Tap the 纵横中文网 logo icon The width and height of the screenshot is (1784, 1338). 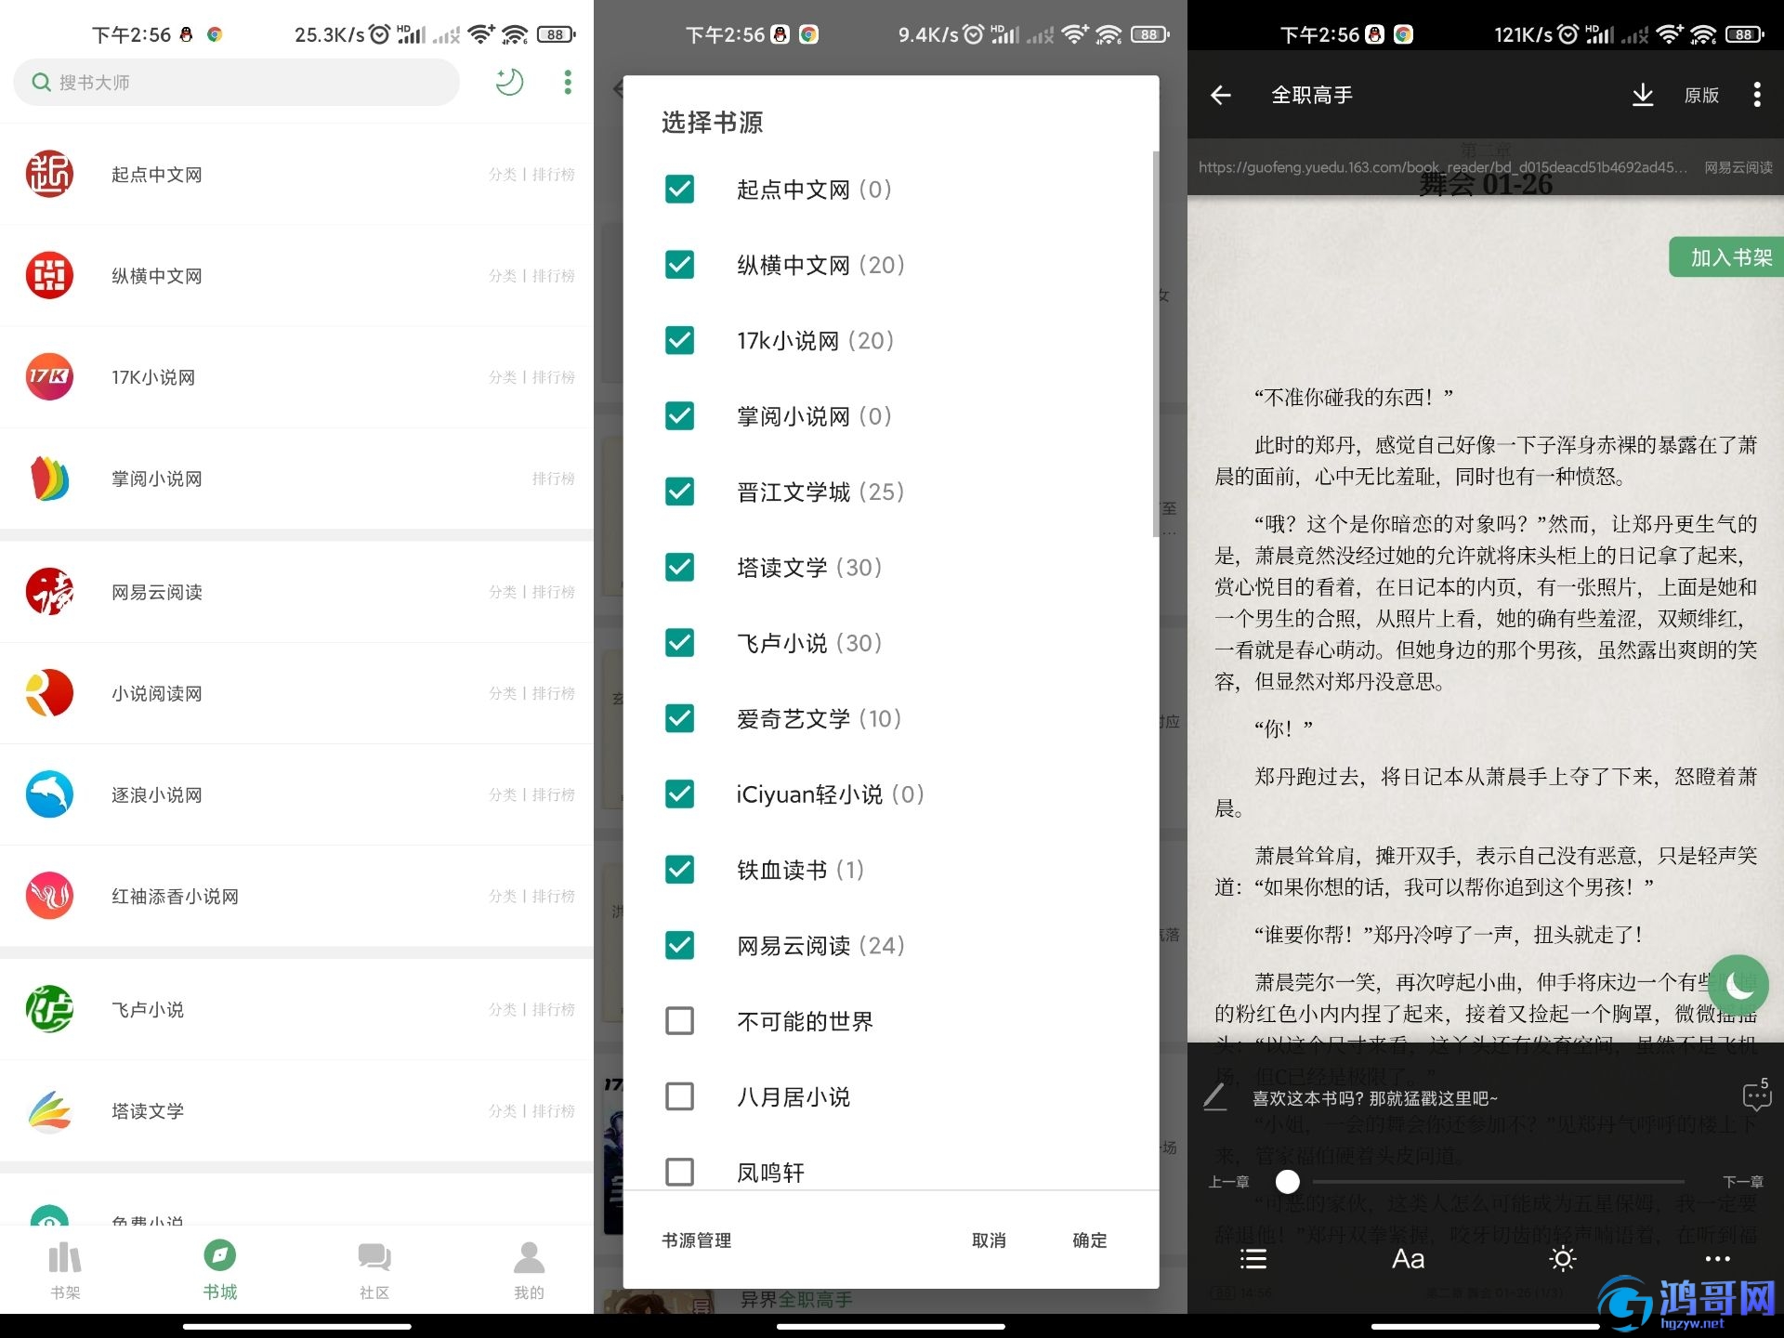point(49,275)
